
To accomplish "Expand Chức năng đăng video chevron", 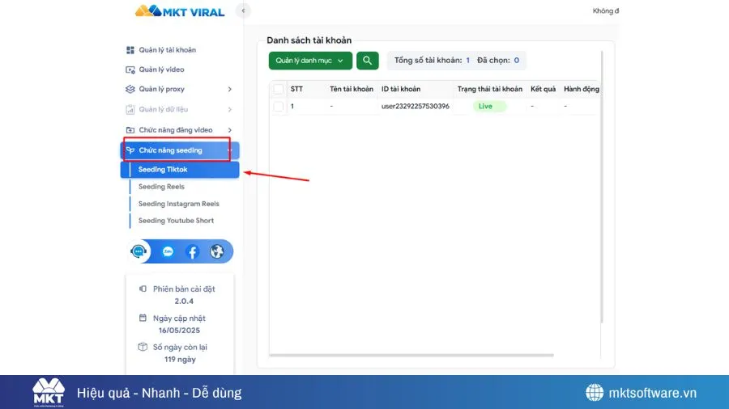I will (230, 130).
